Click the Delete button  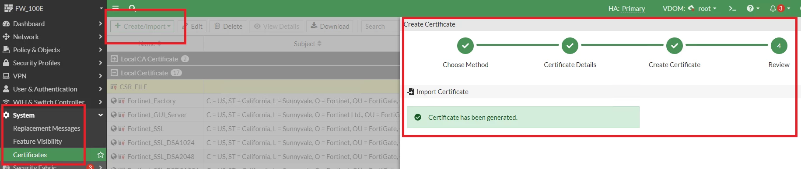[228, 26]
